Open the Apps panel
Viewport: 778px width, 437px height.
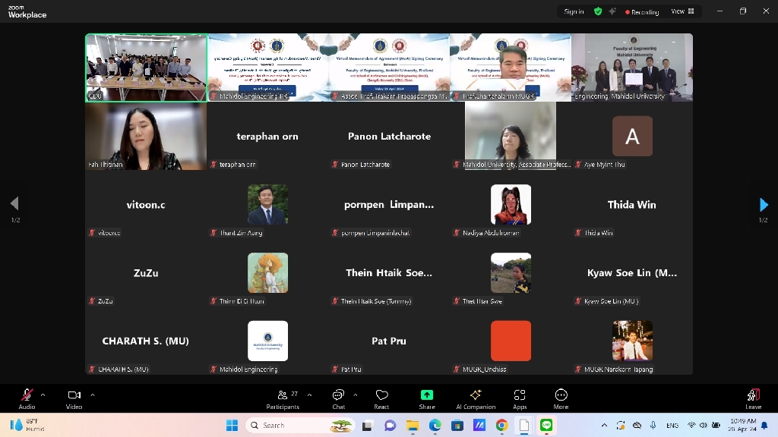tap(520, 398)
